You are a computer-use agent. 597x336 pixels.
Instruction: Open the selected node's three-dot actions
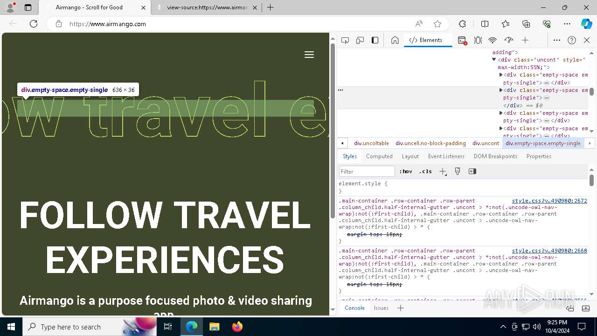tap(340, 90)
